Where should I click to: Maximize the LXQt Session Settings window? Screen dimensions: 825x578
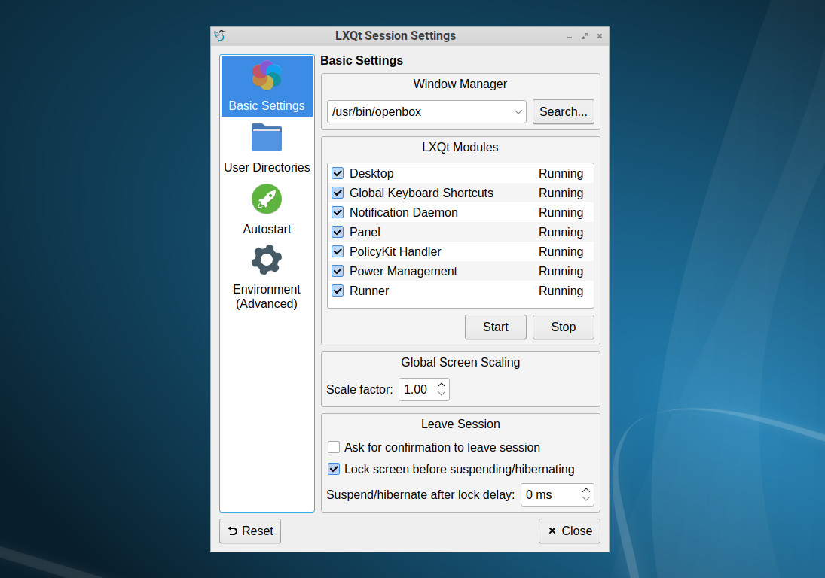pos(585,36)
